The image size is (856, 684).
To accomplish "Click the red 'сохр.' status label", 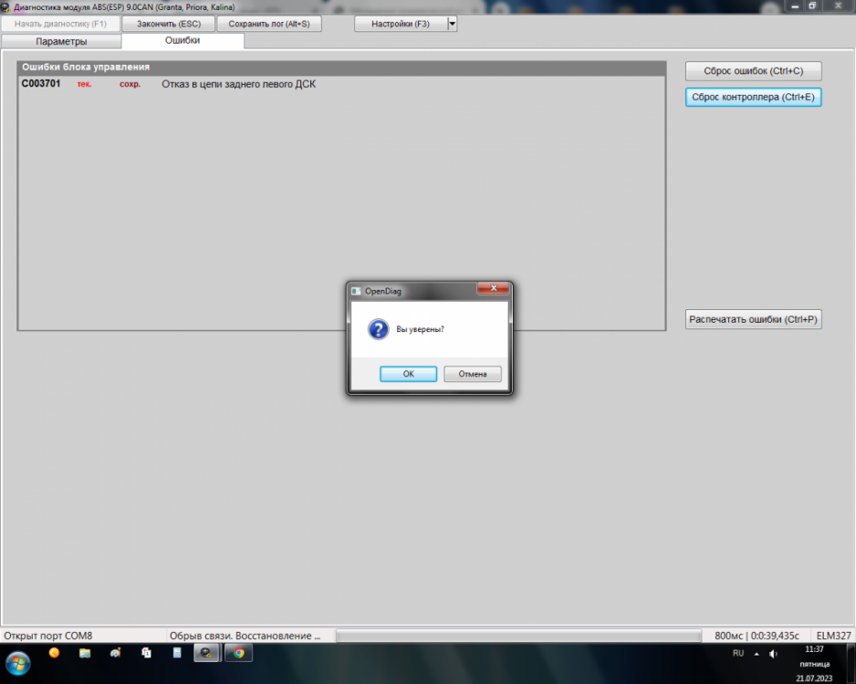I will point(130,84).
